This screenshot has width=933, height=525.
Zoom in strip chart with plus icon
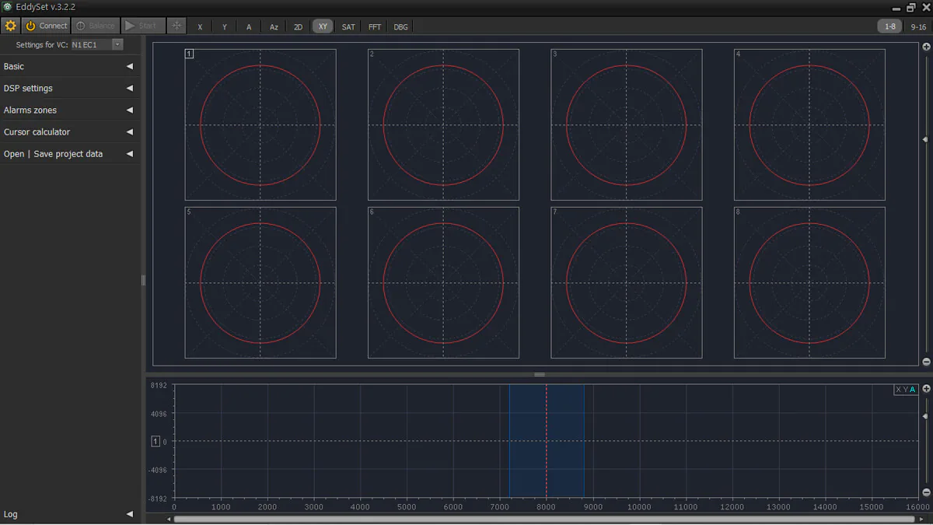point(926,387)
